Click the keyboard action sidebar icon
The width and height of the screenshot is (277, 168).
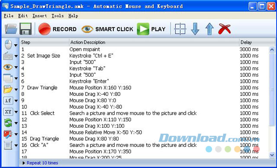tap(8, 56)
